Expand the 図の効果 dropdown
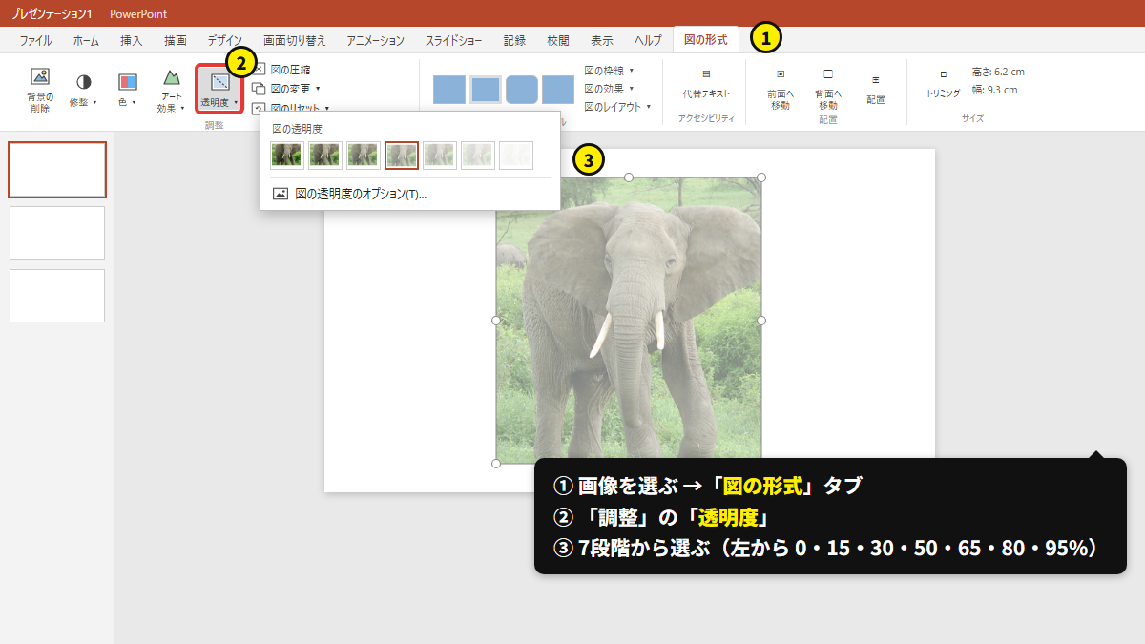This screenshot has height=644, width=1145. [x=609, y=89]
